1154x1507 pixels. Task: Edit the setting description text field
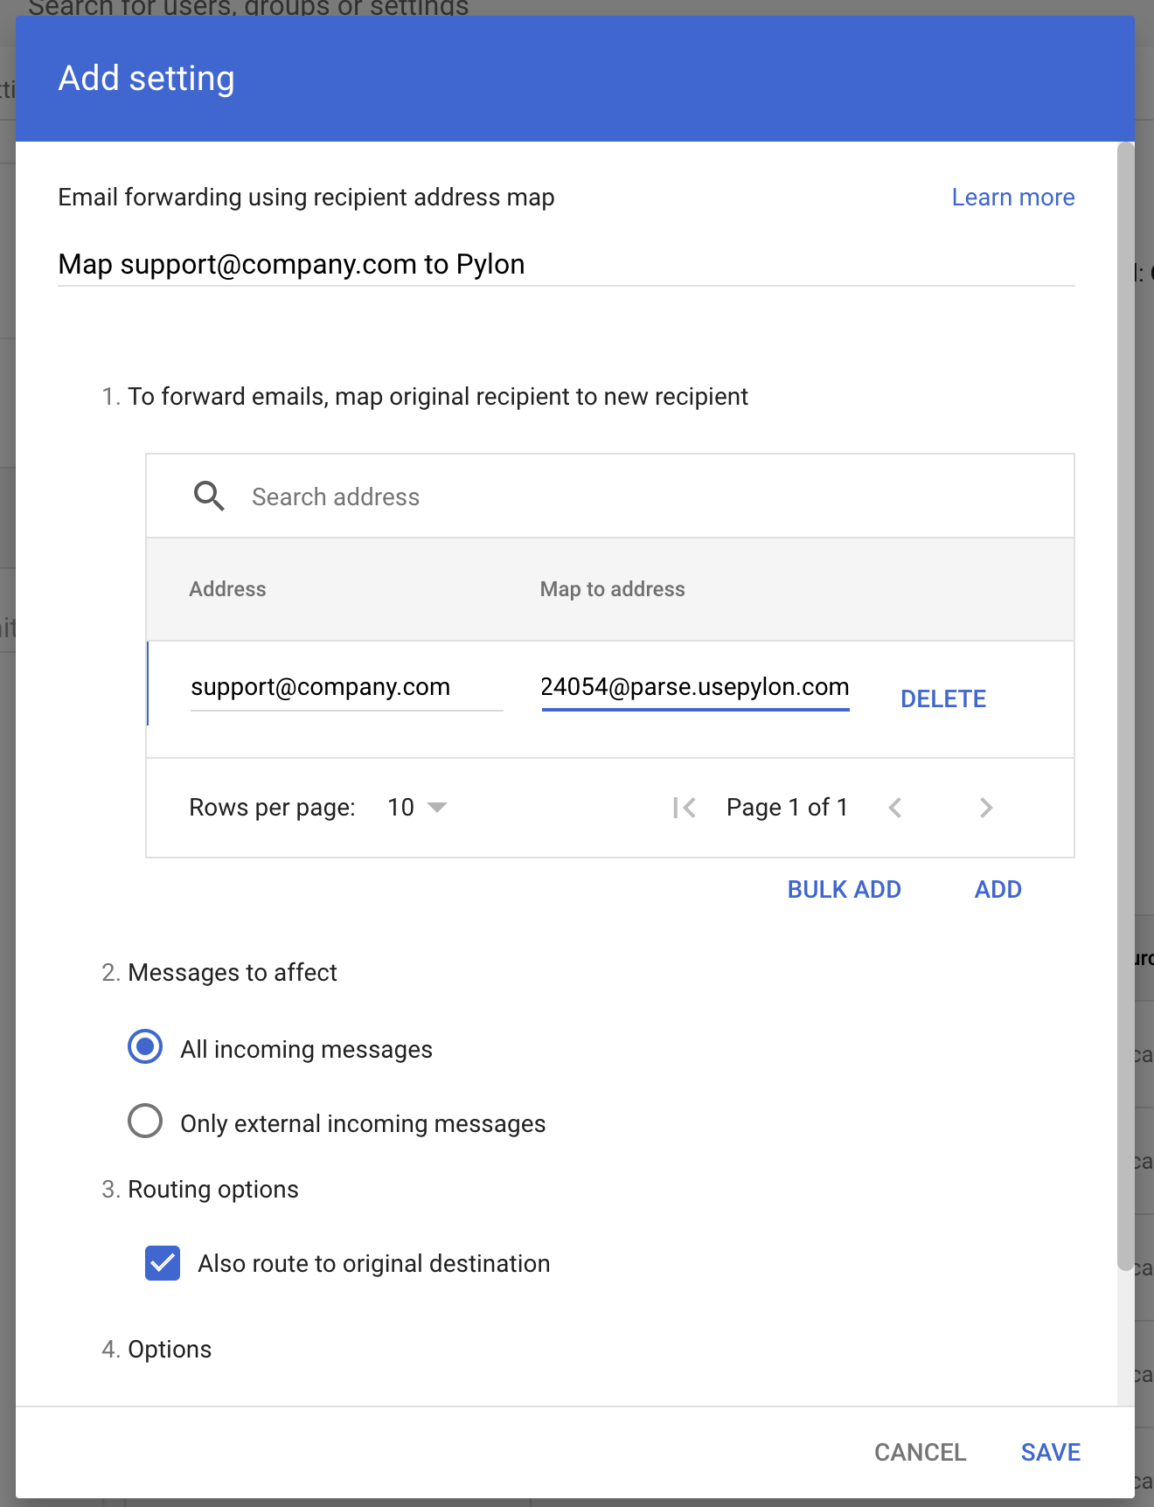[x=566, y=264]
